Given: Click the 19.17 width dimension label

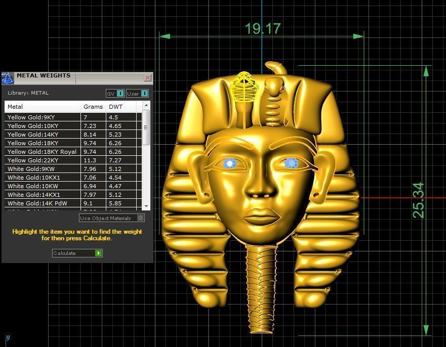Looking at the screenshot, I should pyautogui.click(x=263, y=29).
